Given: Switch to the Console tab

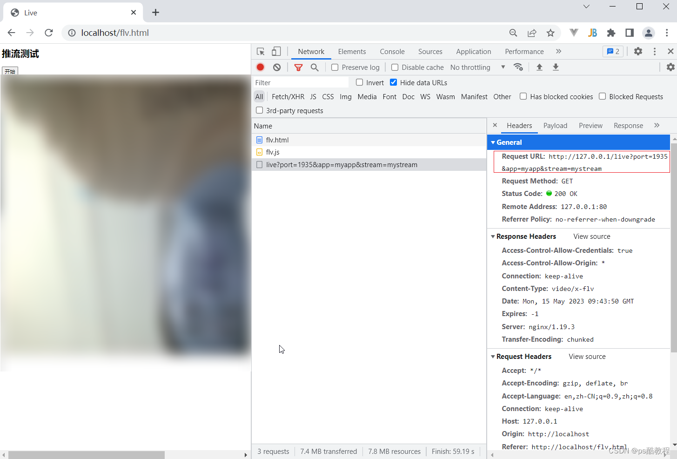Looking at the screenshot, I should click(392, 52).
